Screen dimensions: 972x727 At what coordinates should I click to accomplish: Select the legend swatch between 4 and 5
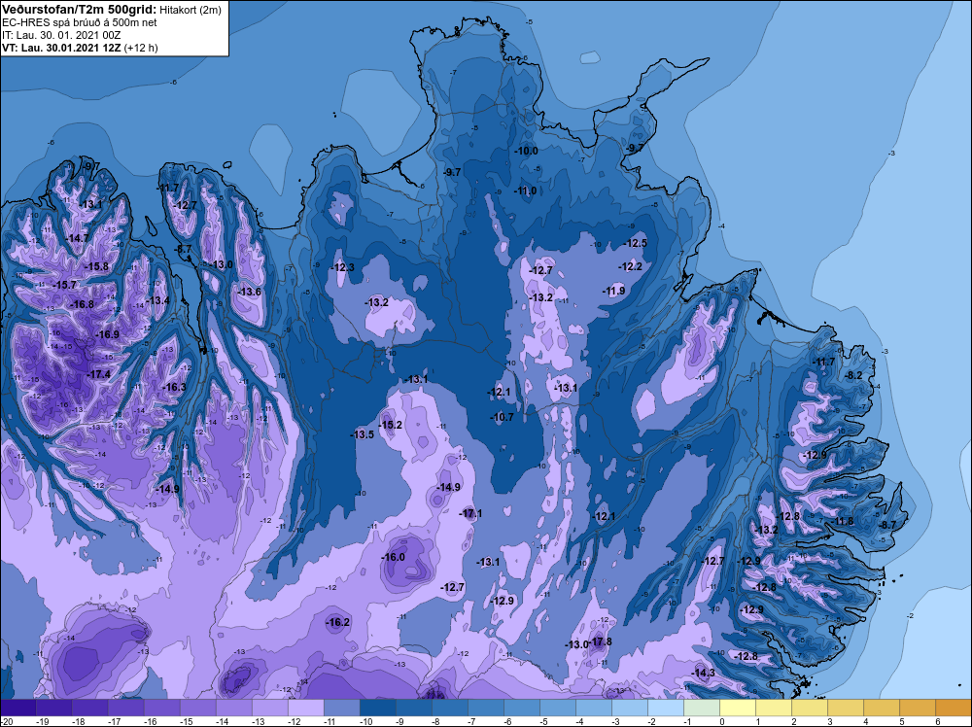882,708
